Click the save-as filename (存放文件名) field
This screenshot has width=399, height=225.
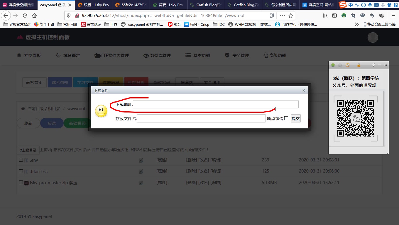[x=201, y=118]
